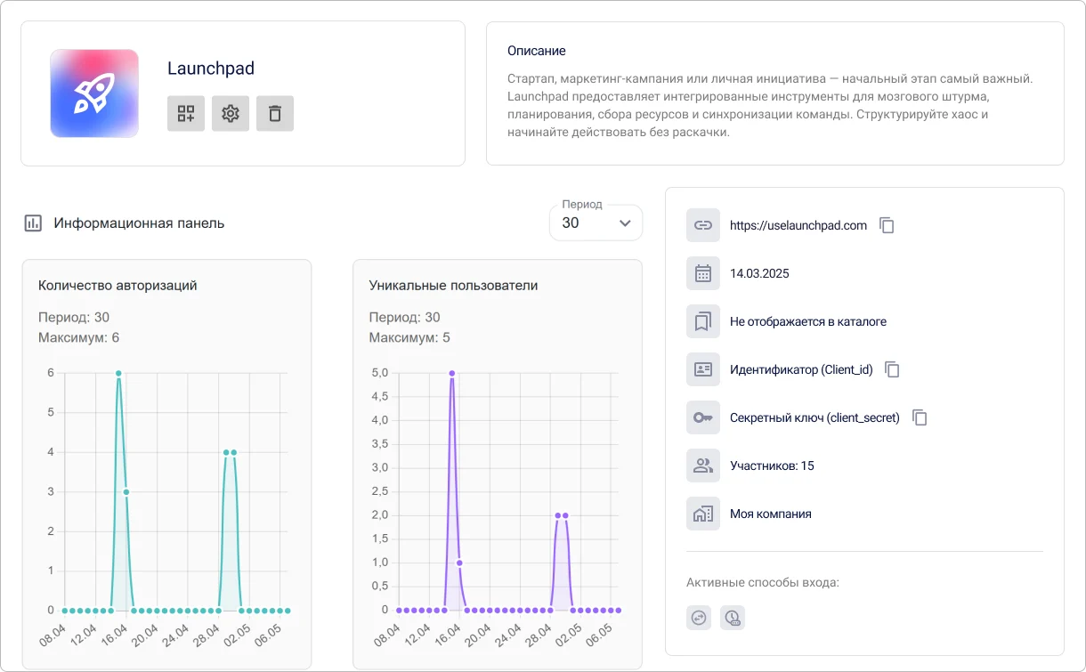Viewport: 1086px width, 672px height.
Task: Click the Максимум: 5 label
Action: tap(409, 337)
